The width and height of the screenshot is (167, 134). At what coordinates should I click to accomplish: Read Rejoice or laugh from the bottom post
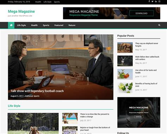pyautogui.click(x=95, y=129)
